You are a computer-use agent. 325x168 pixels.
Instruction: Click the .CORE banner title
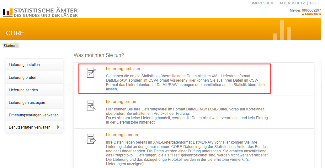click(x=14, y=33)
